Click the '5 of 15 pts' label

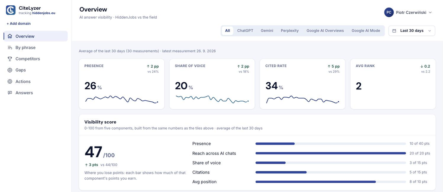click(418, 172)
